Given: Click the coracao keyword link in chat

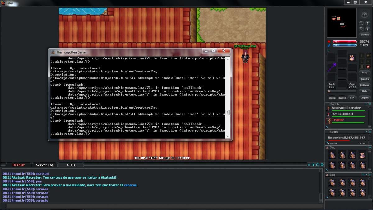Looking at the screenshot, I should pos(130,185).
